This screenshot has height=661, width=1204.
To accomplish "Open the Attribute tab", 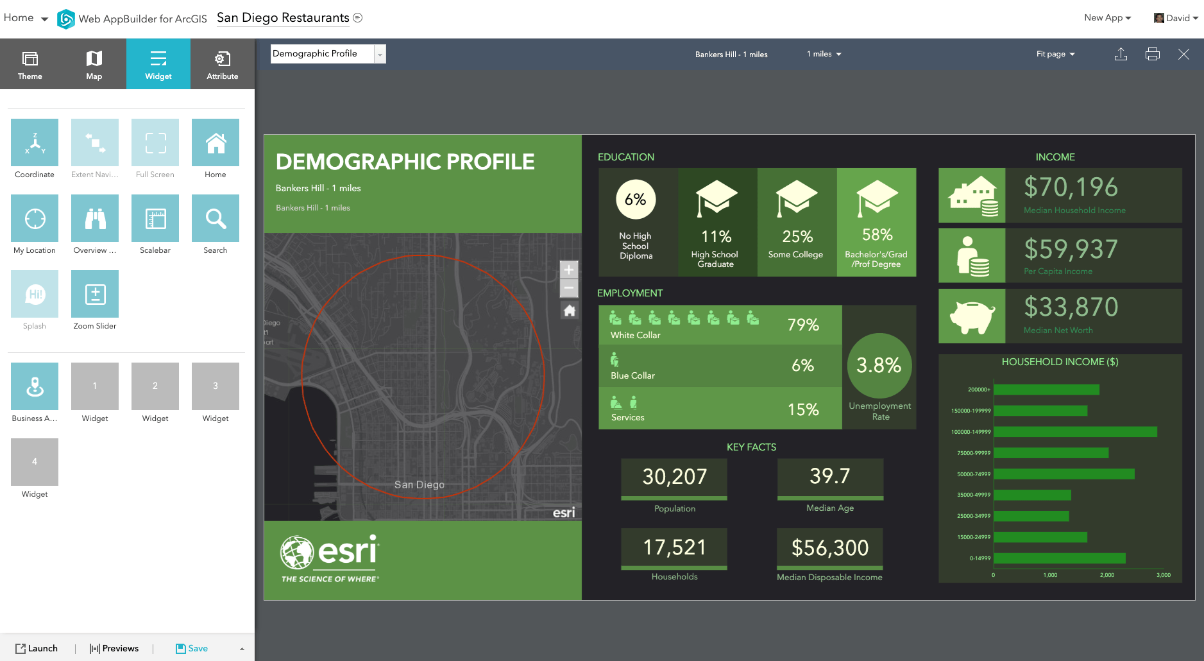I will (222, 64).
